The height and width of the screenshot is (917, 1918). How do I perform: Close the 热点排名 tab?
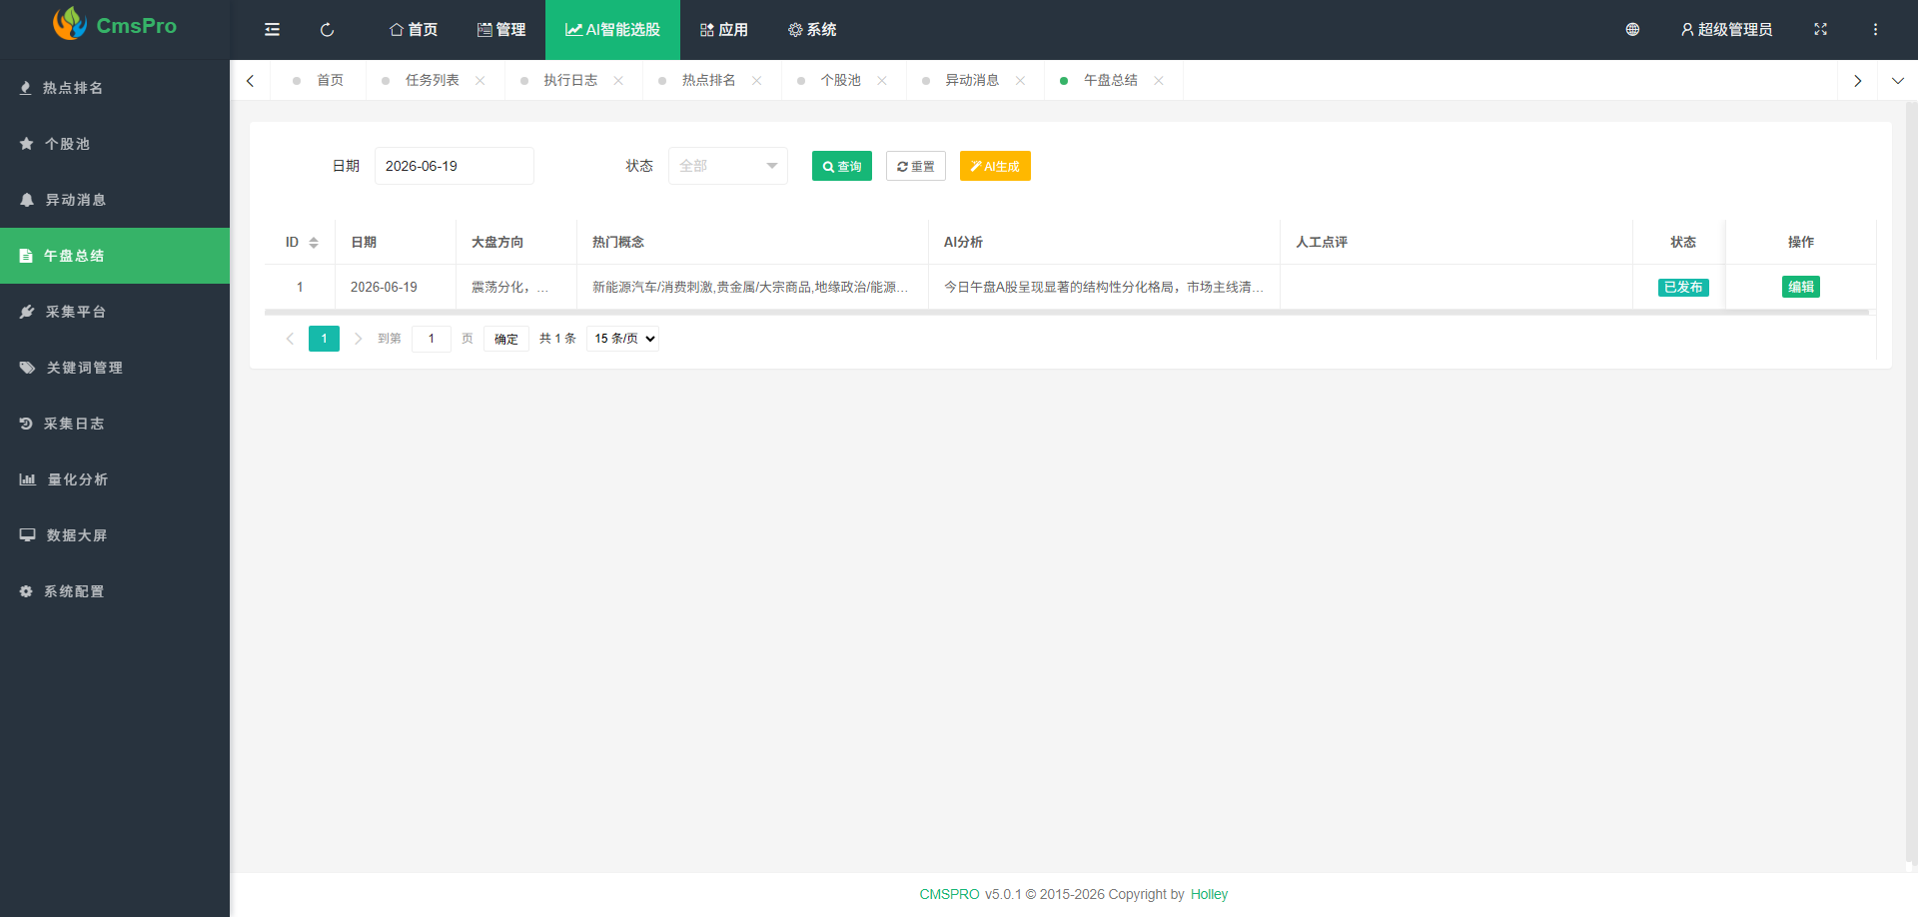tap(757, 81)
